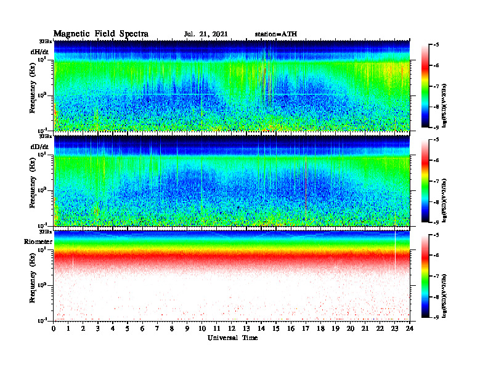488x377 pixels.
Task: Click the dD/dt spectrogram plot
Action: [x=232, y=180]
